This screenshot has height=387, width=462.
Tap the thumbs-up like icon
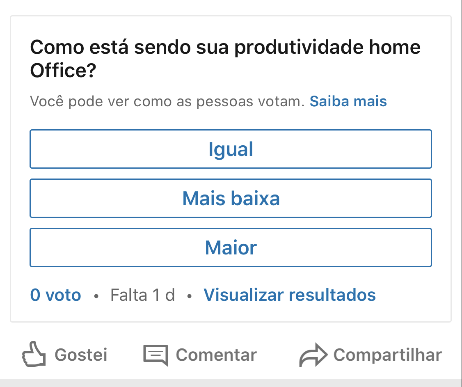tap(34, 354)
